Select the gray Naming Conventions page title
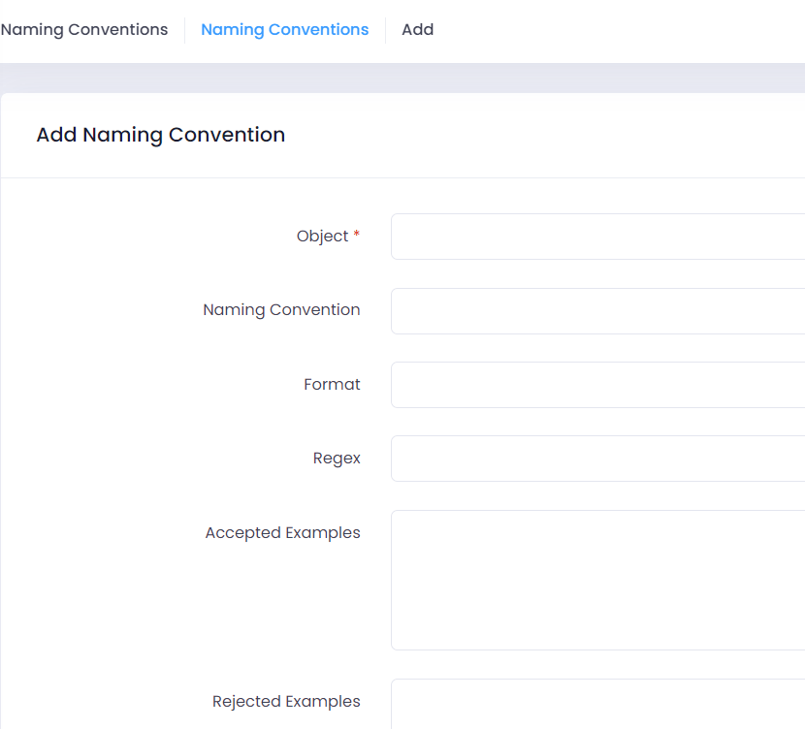This screenshot has width=805, height=729. pyautogui.click(x=83, y=30)
